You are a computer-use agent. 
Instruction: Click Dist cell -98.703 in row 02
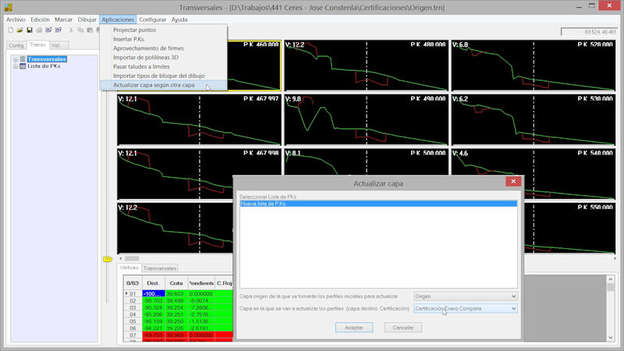coord(153,301)
